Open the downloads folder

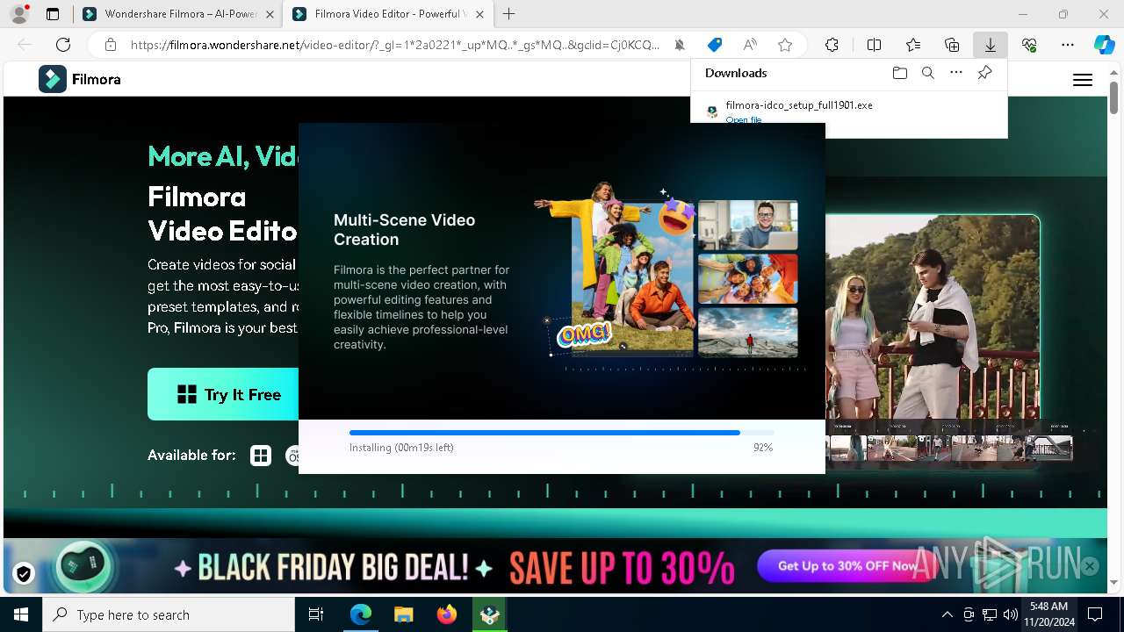[899, 73]
